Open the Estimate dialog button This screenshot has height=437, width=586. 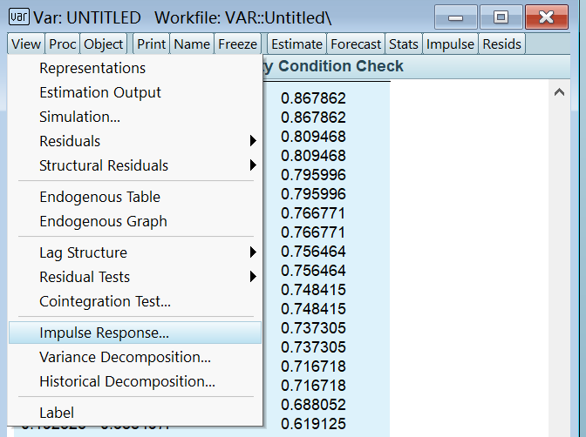(x=296, y=44)
